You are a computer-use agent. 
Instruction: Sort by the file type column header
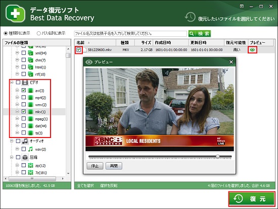[125, 43]
